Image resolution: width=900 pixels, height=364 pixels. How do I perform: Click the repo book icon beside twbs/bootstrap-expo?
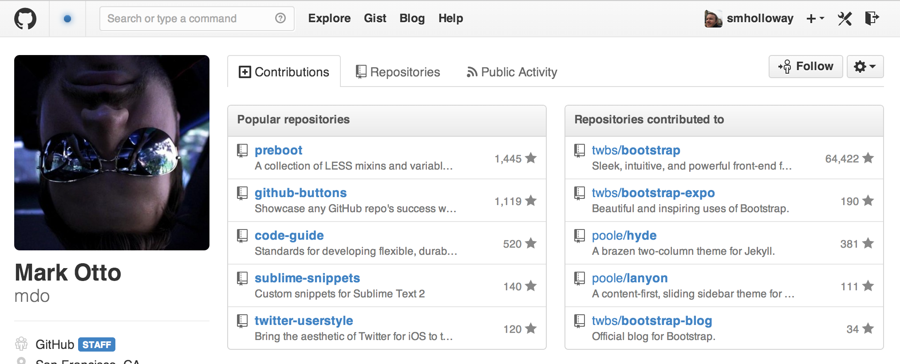580,193
